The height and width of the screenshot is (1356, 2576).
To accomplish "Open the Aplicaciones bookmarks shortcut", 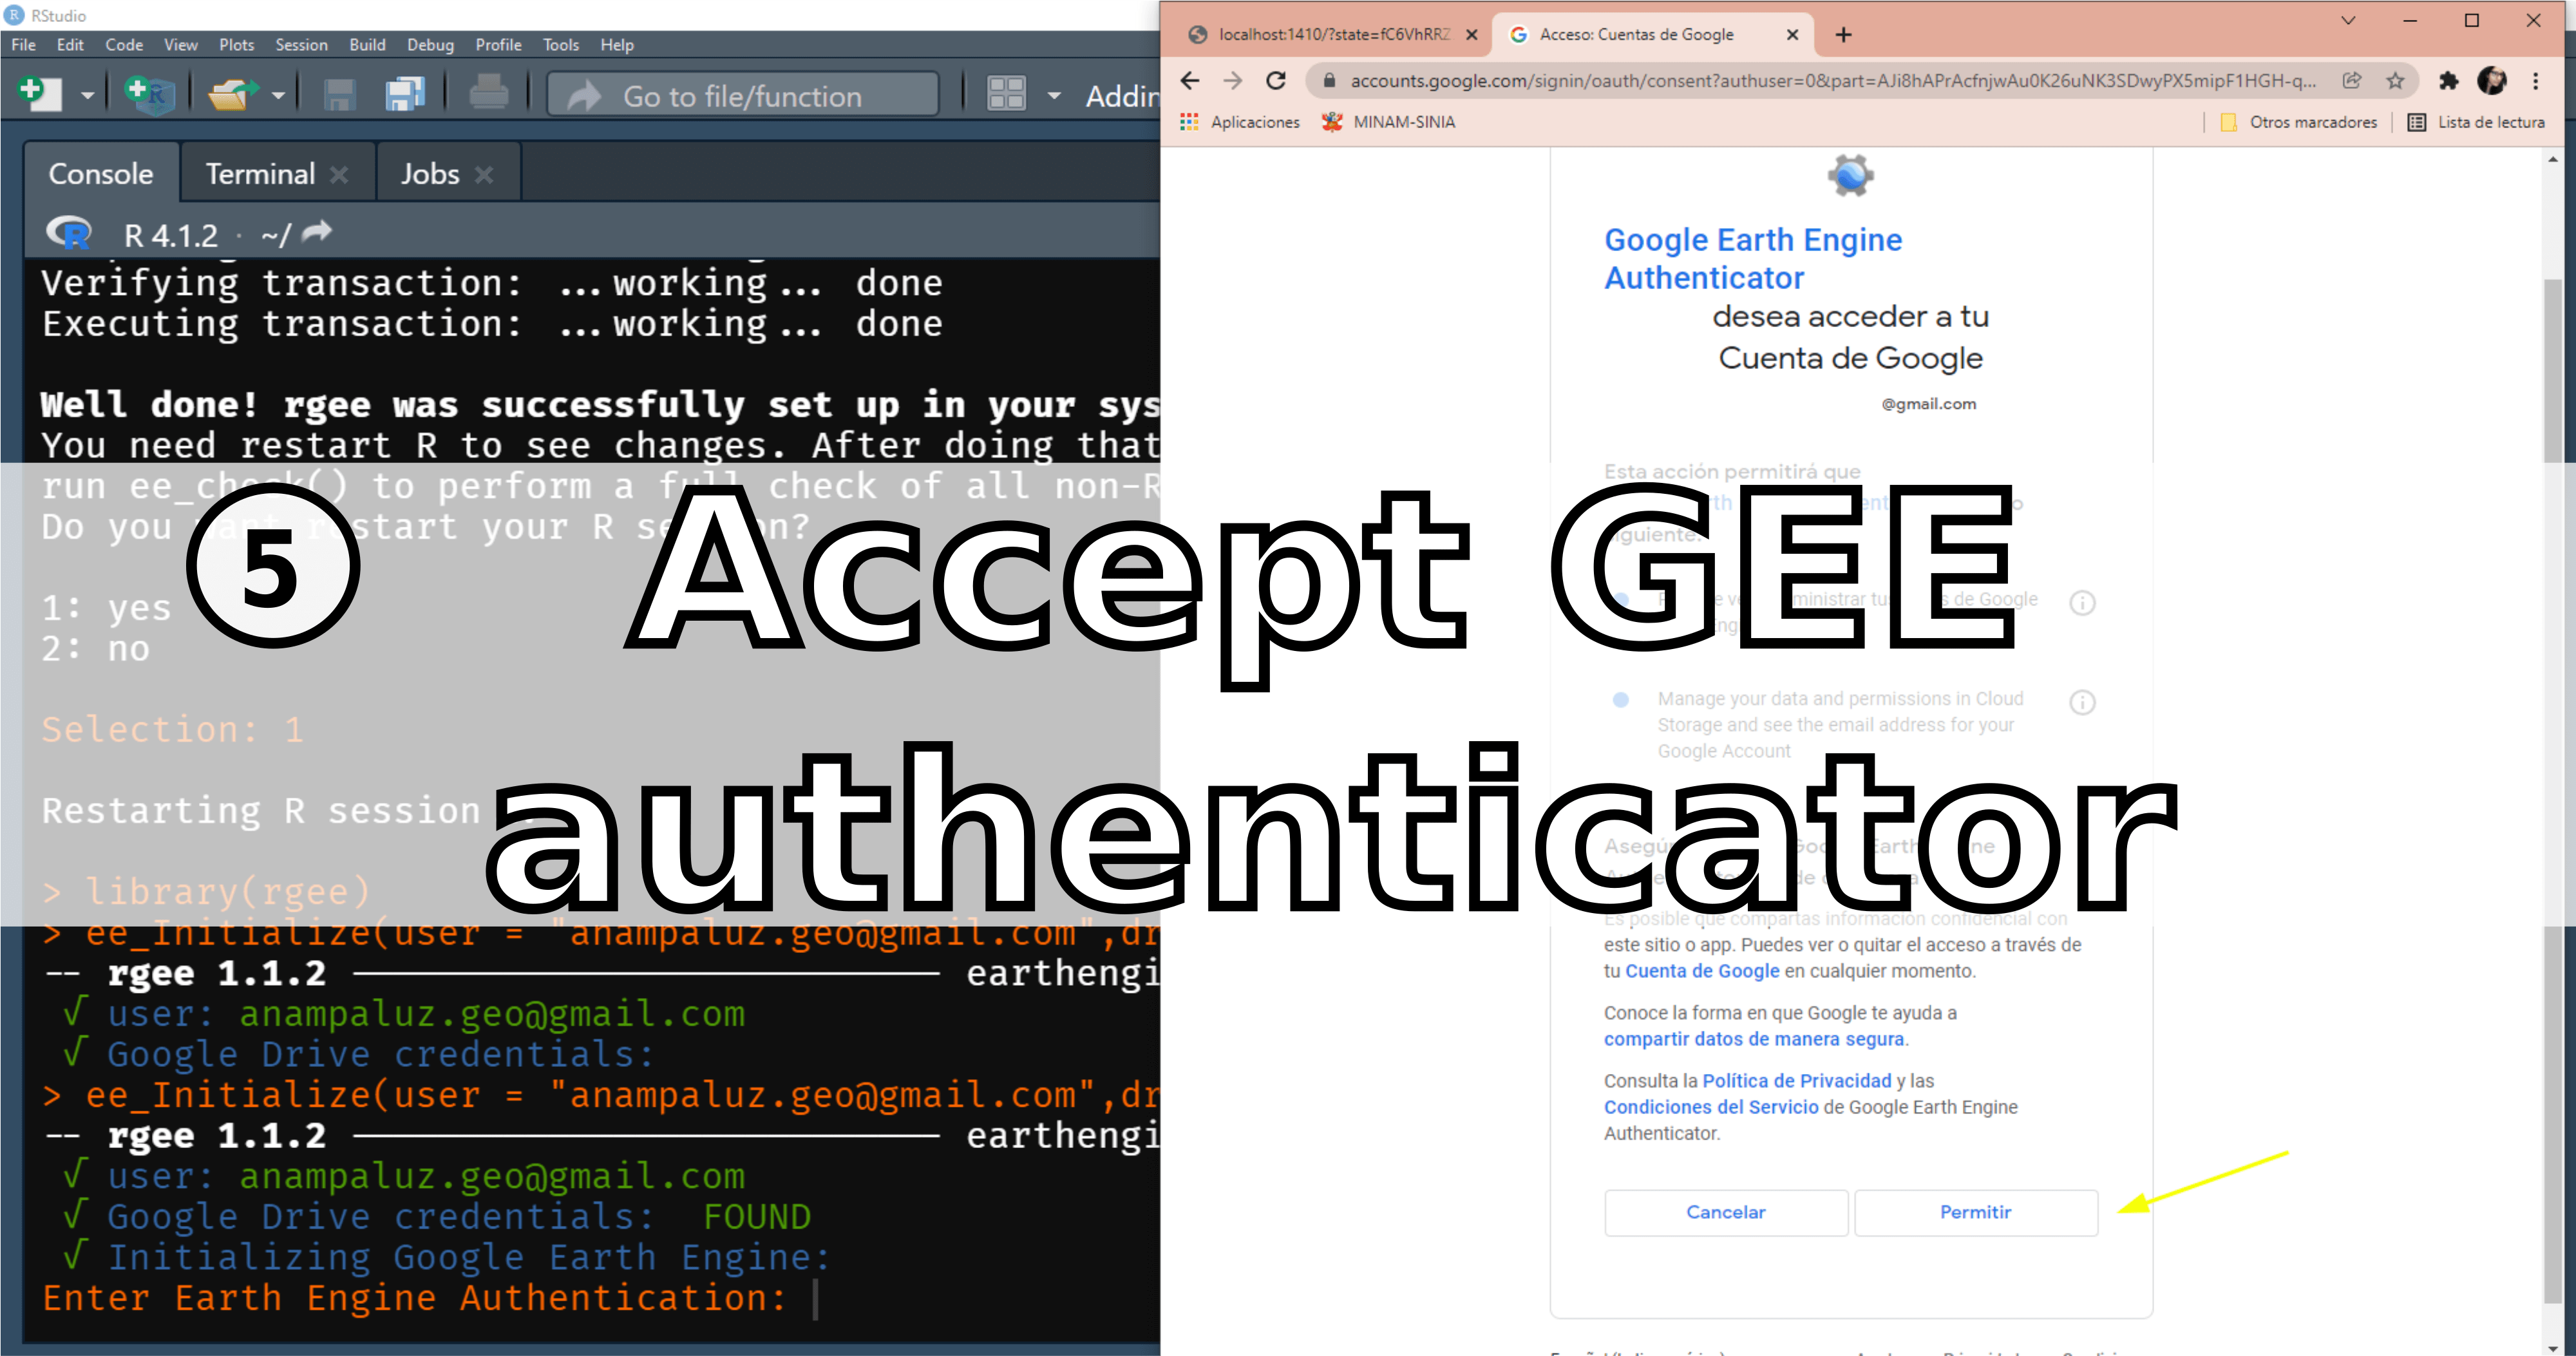I will (x=1239, y=122).
